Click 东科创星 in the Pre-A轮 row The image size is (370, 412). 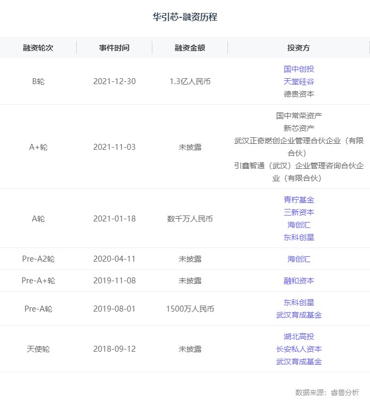[x=299, y=302]
